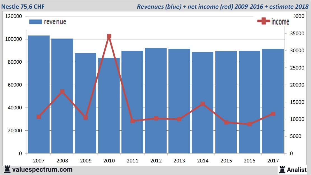Click the 2016 revenue bar
Screen dimensions: 311x175
coord(249,102)
